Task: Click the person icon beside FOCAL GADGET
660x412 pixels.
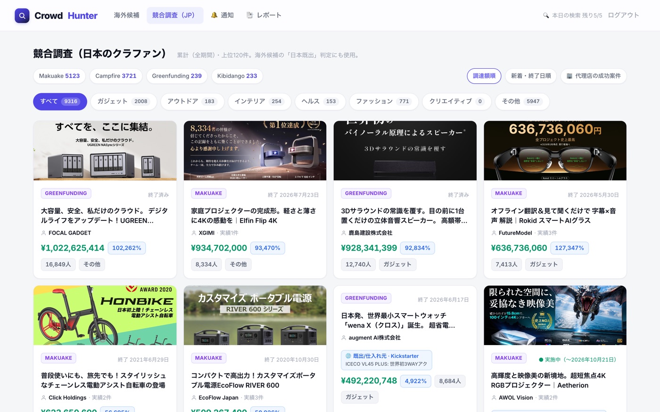Action: click(x=44, y=233)
